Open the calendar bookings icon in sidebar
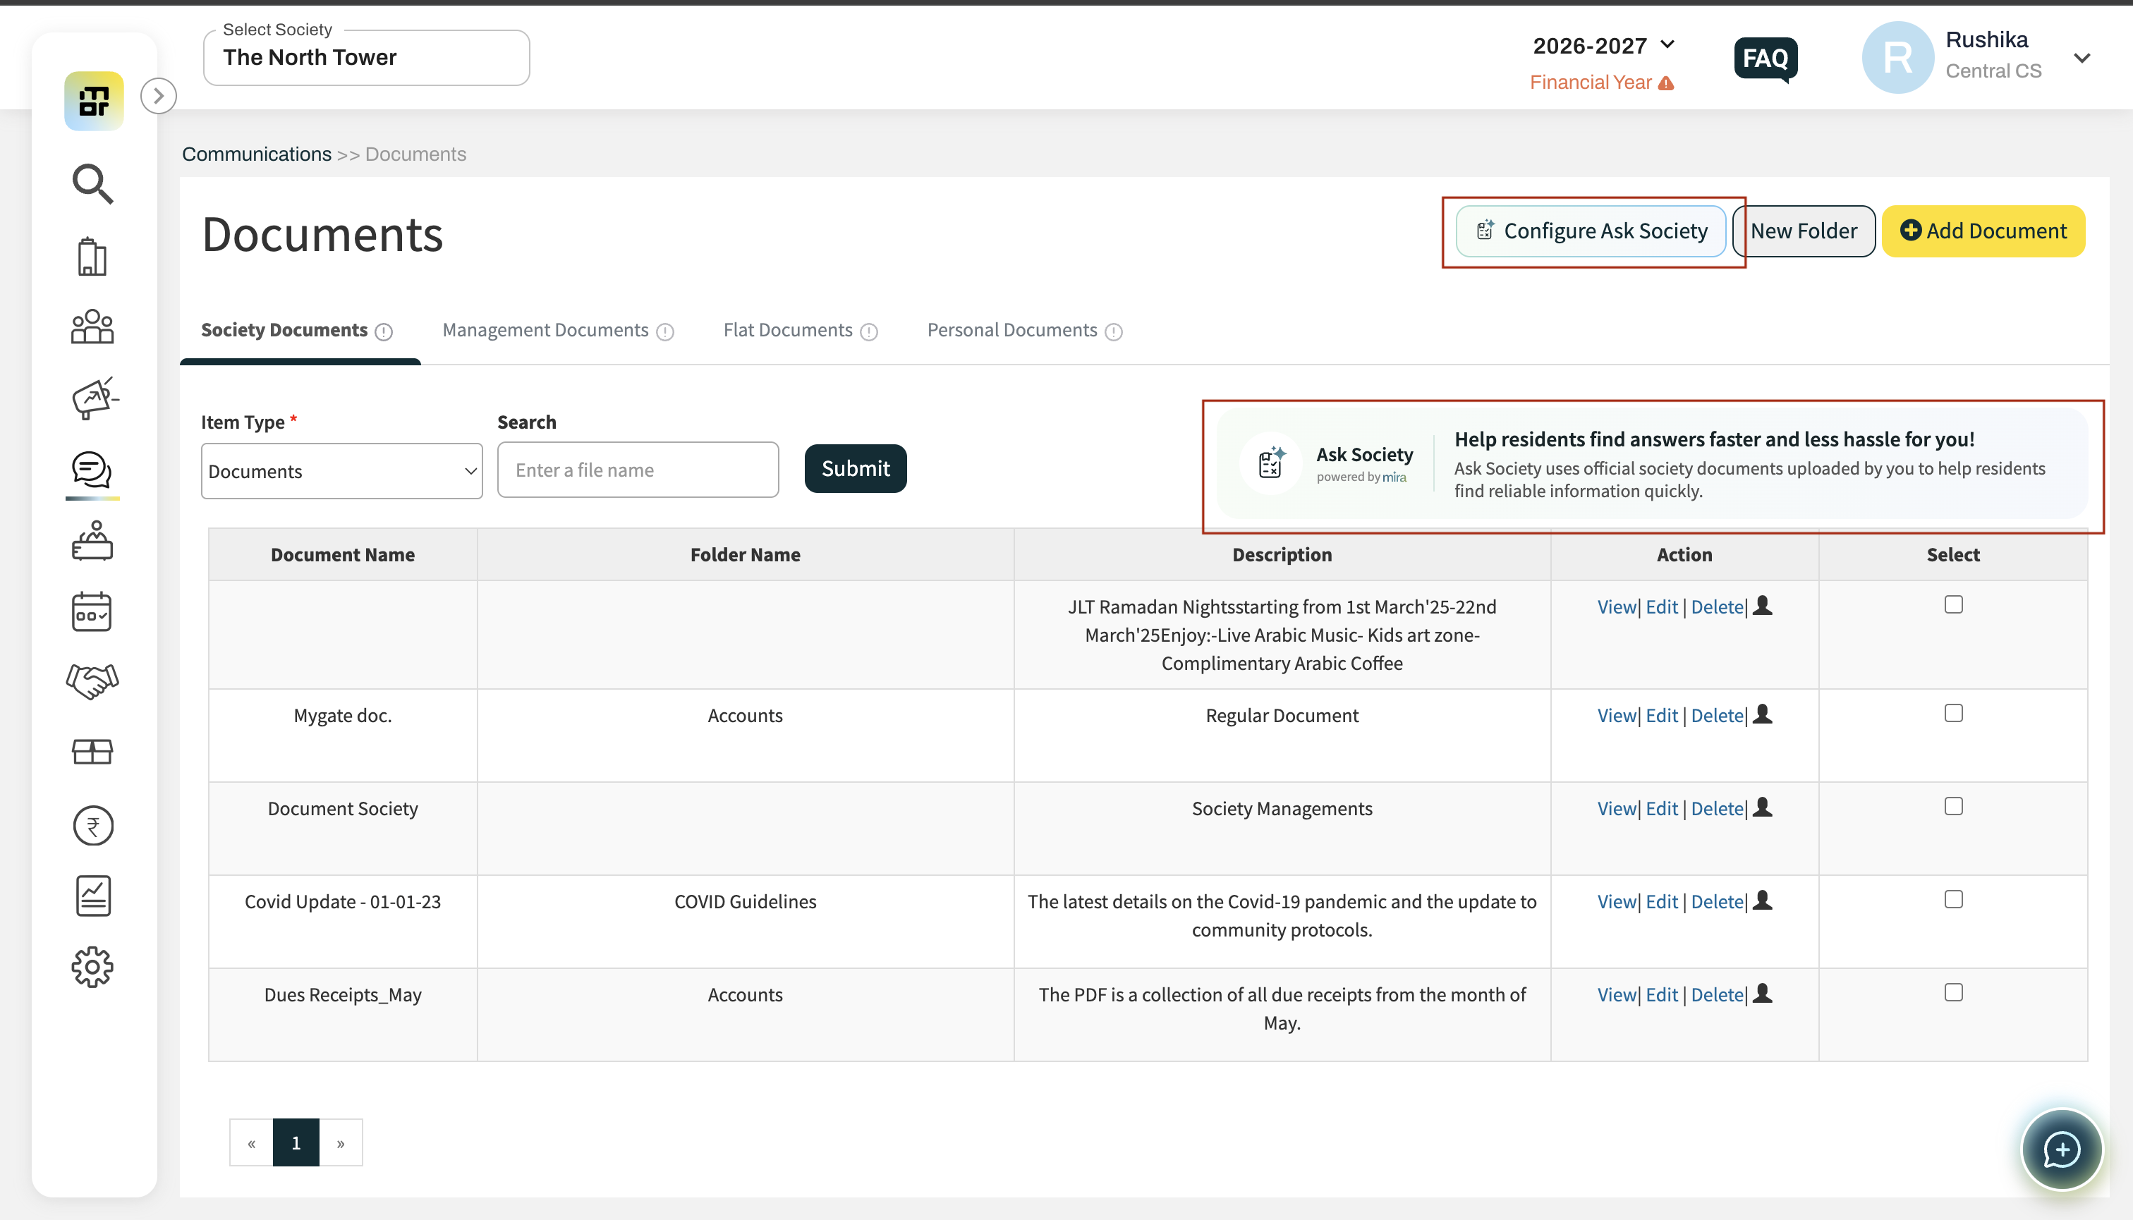The width and height of the screenshot is (2133, 1220). (92, 611)
